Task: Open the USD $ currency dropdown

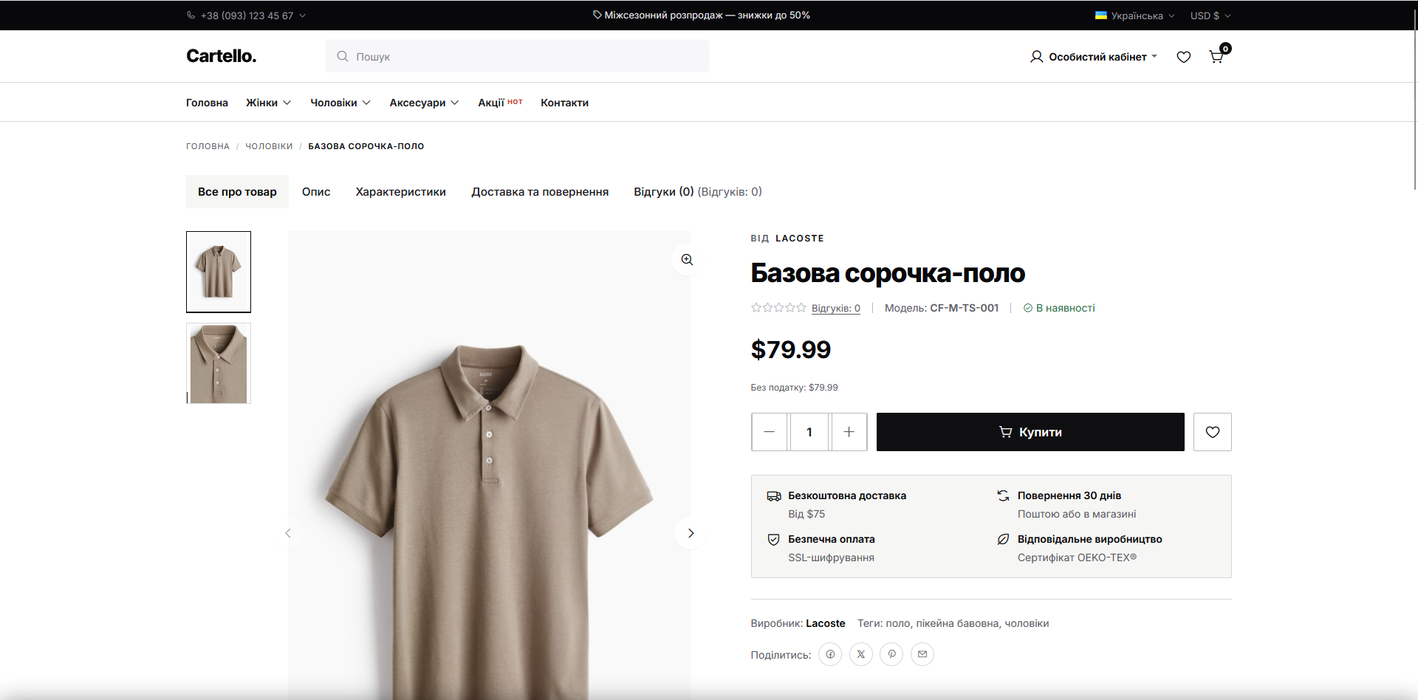Action: tap(1210, 16)
